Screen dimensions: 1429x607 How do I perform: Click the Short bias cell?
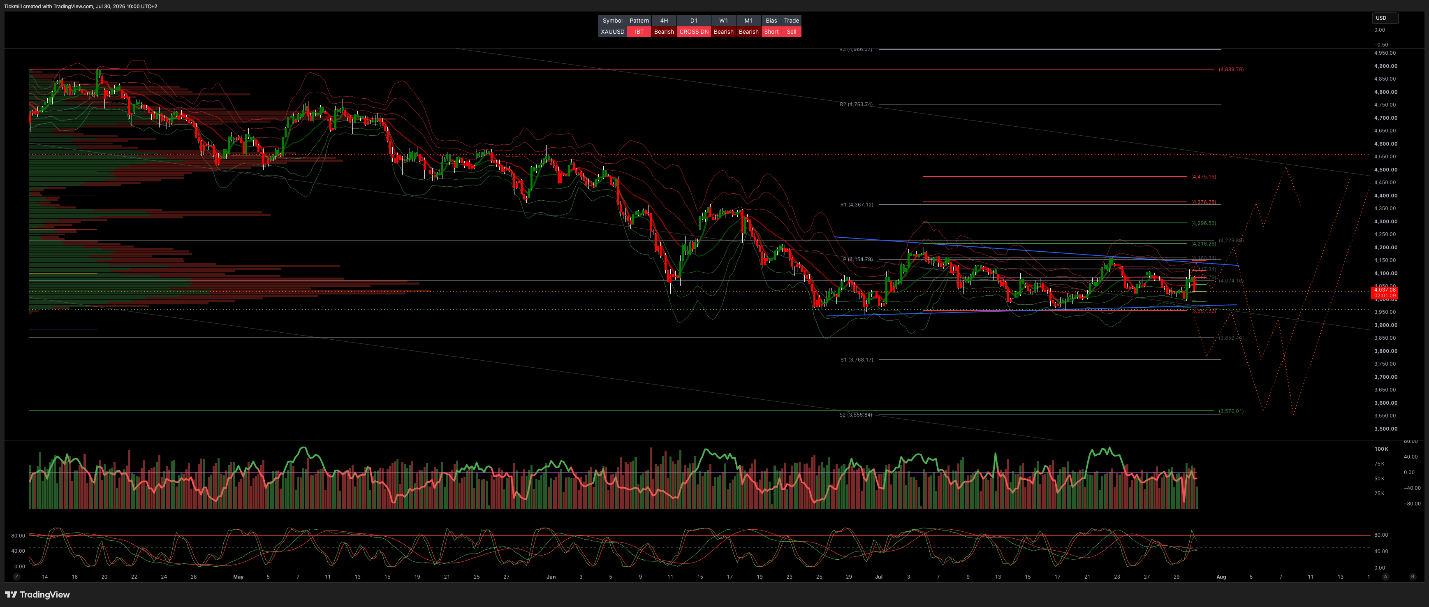(x=771, y=32)
